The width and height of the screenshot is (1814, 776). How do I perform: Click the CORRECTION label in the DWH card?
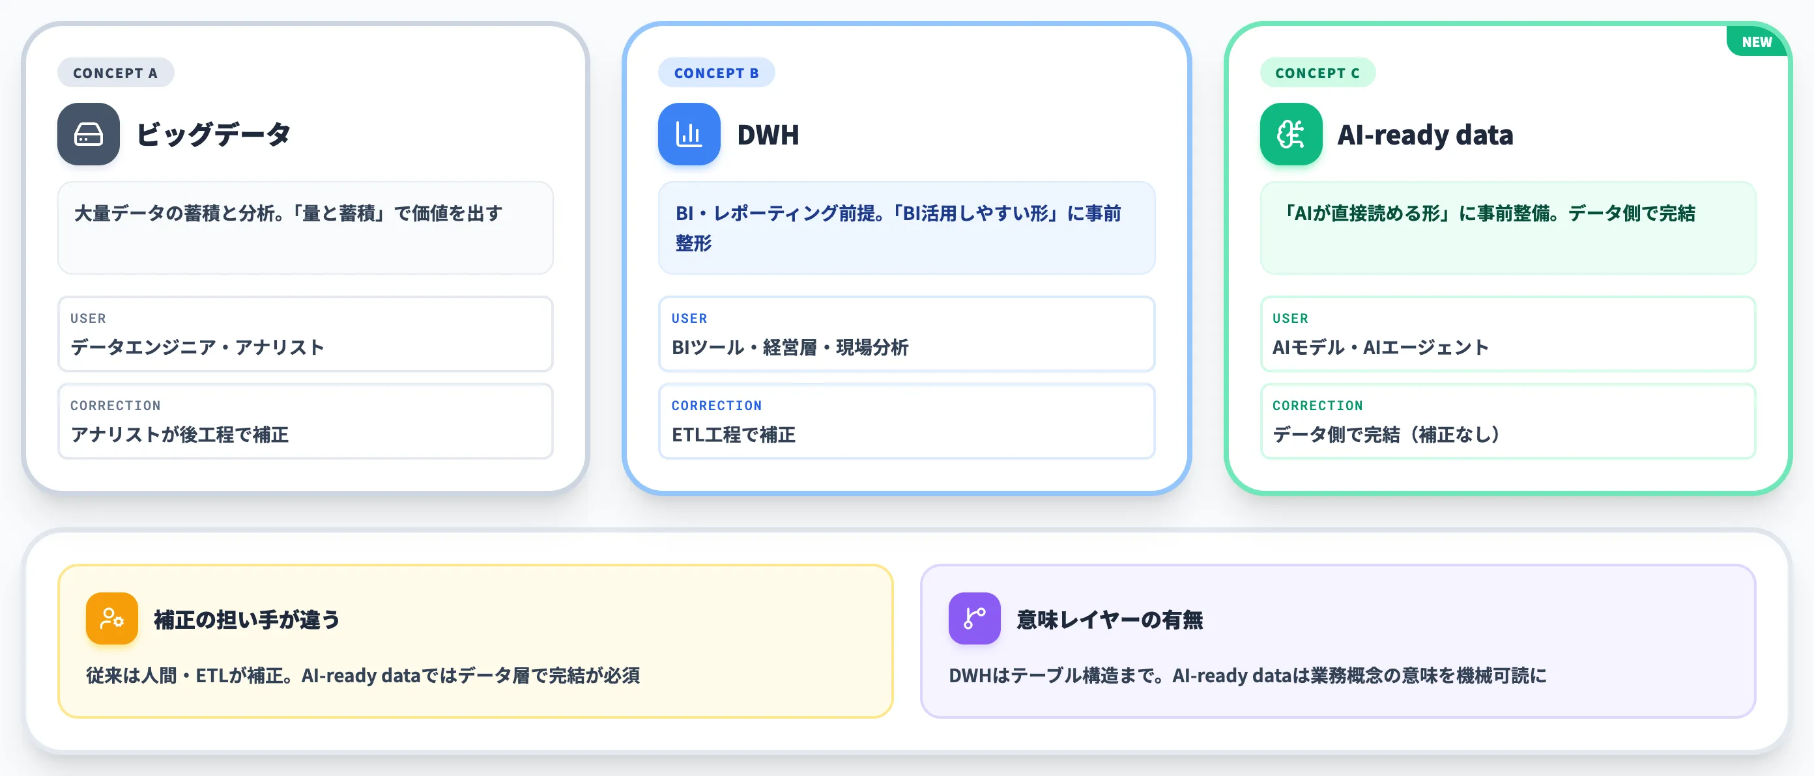[716, 405]
